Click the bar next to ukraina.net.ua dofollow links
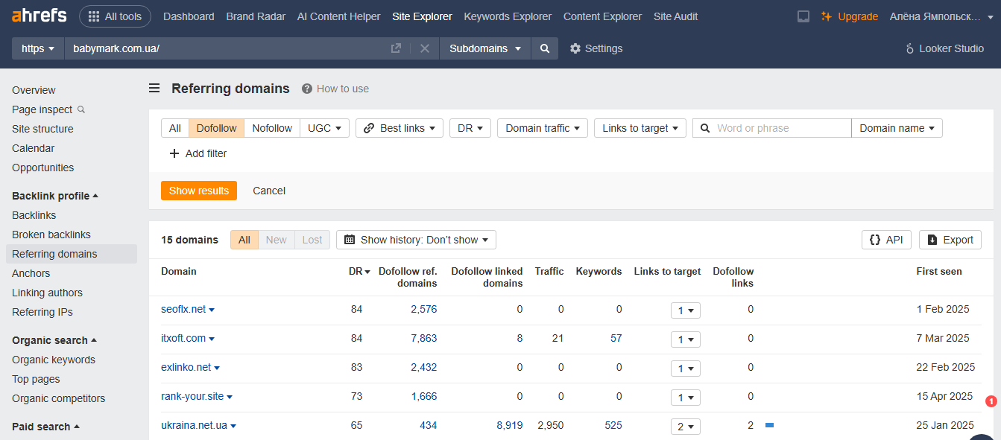Image resolution: width=1001 pixels, height=440 pixels. [770, 425]
